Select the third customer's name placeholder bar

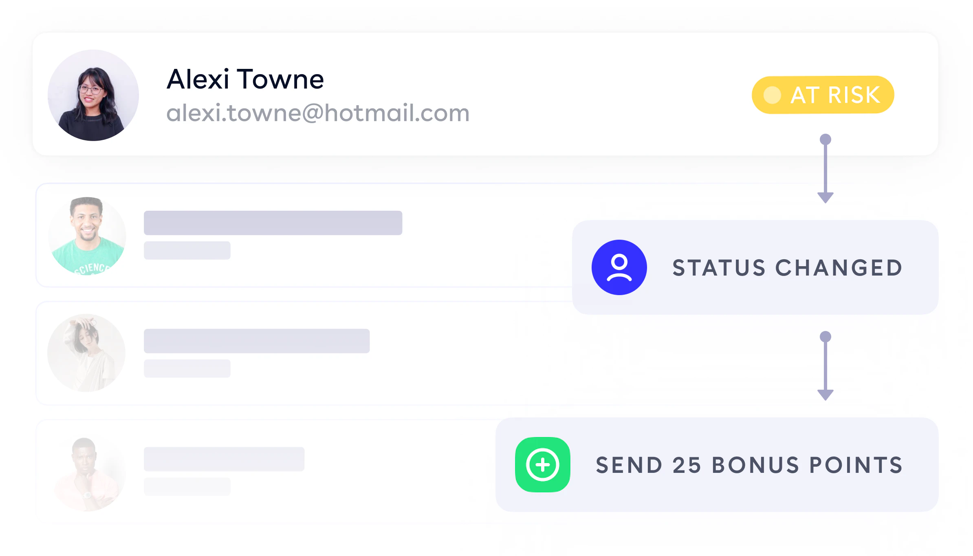(x=257, y=341)
